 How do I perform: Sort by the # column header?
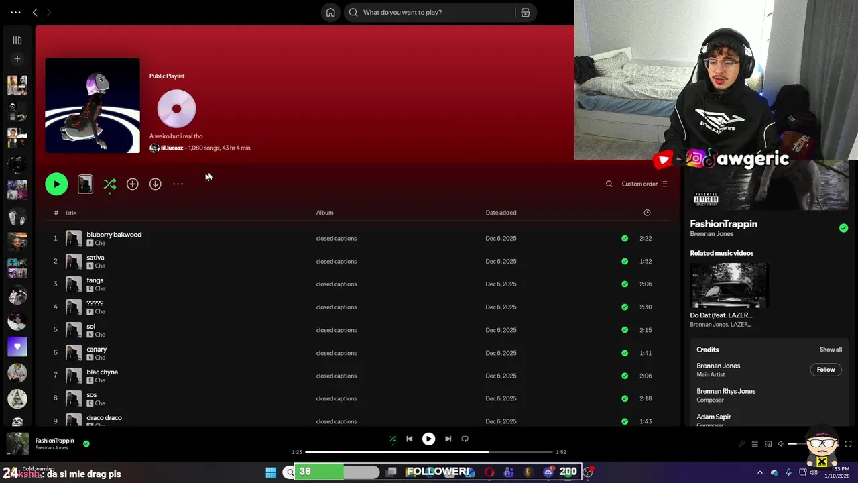(56, 213)
